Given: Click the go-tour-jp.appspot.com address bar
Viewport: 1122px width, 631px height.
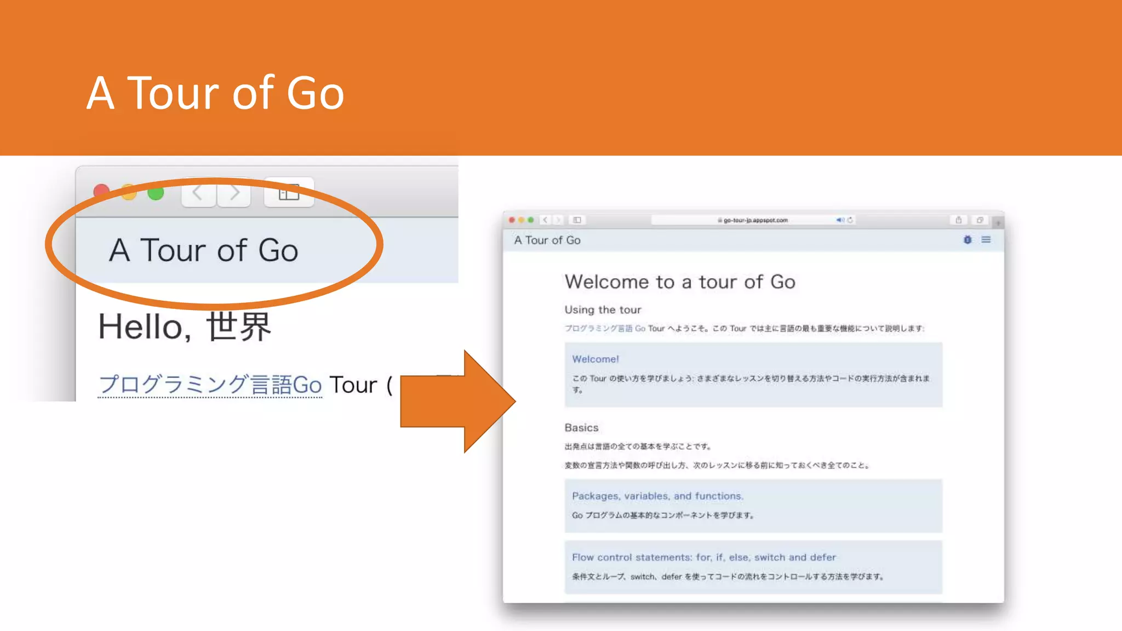Looking at the screenshot, I should pyautogui.click(x=754, y=220).
